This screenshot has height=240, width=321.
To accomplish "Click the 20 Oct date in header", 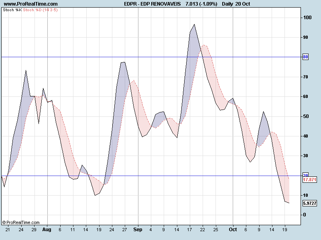I will [x=243, y=4].
